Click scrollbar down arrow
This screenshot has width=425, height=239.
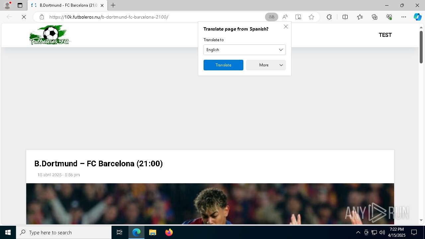pos(421,220)
